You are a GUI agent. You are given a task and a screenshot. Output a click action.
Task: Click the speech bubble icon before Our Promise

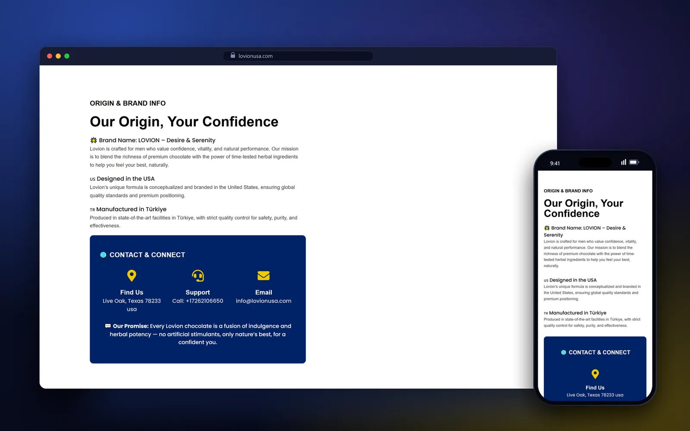(x=108, y=326)
